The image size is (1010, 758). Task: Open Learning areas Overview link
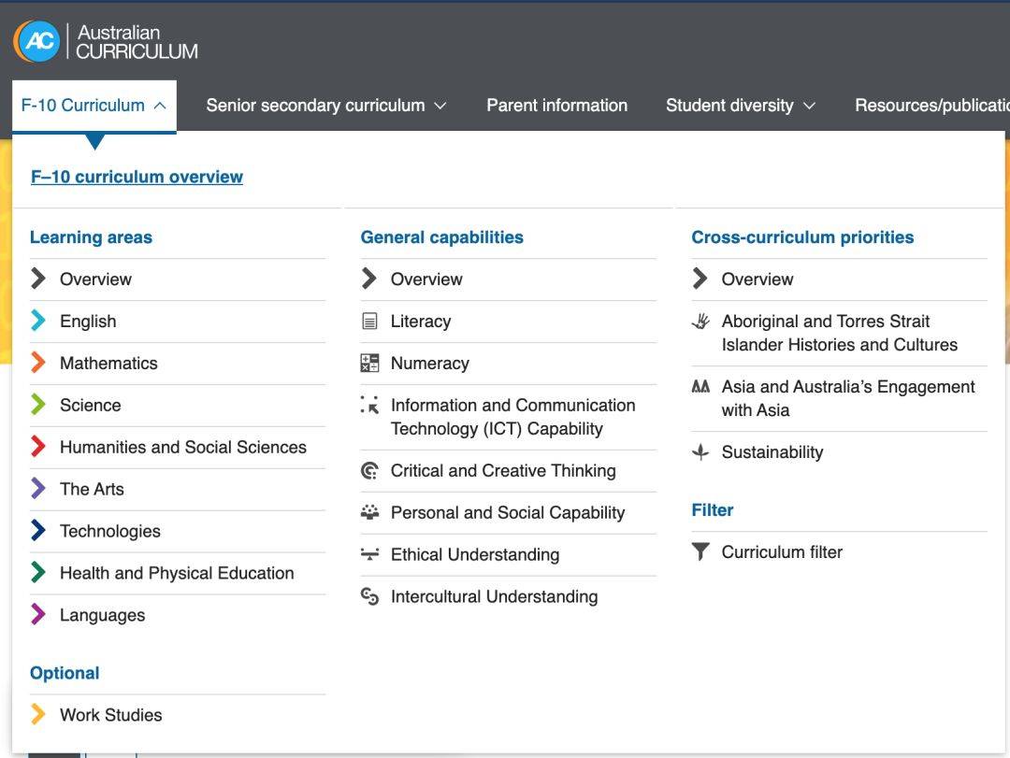[x=95, y=279]
